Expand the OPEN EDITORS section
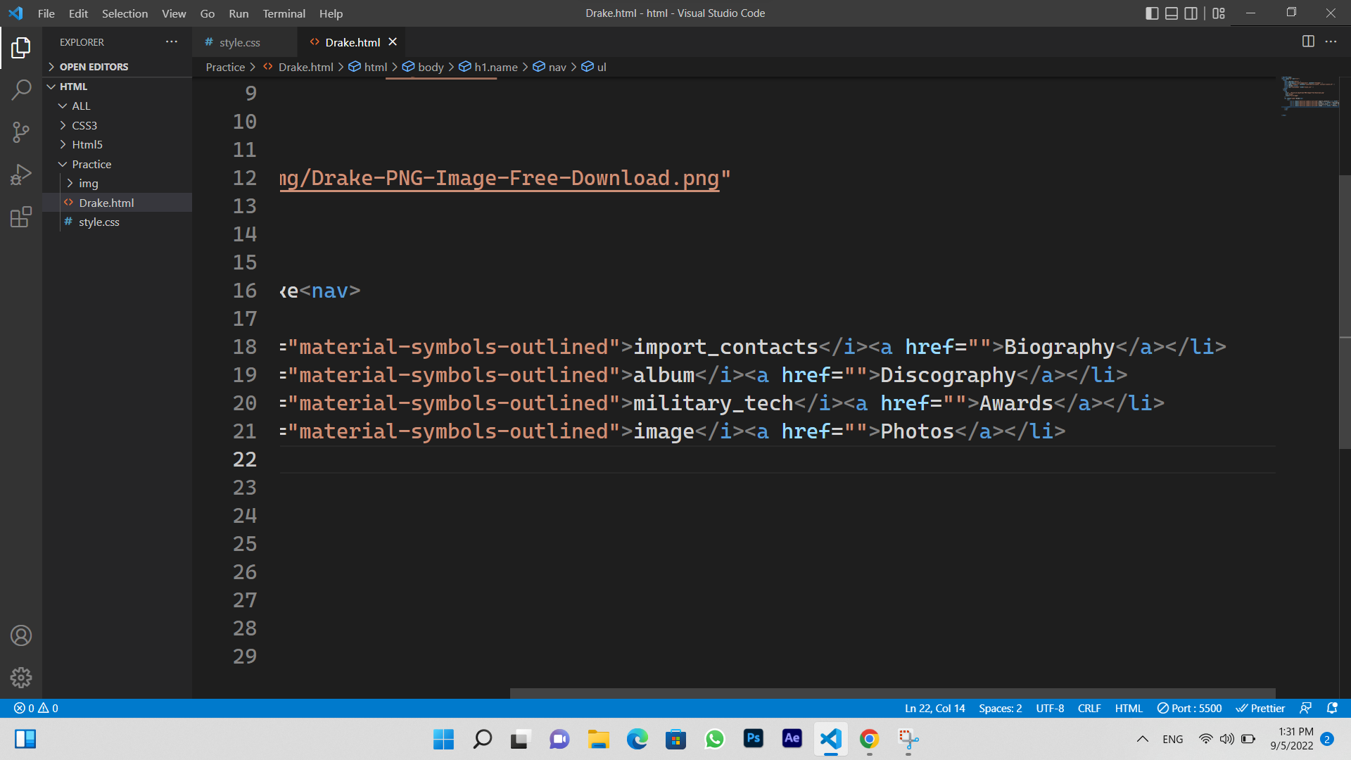 coord(117,67)
